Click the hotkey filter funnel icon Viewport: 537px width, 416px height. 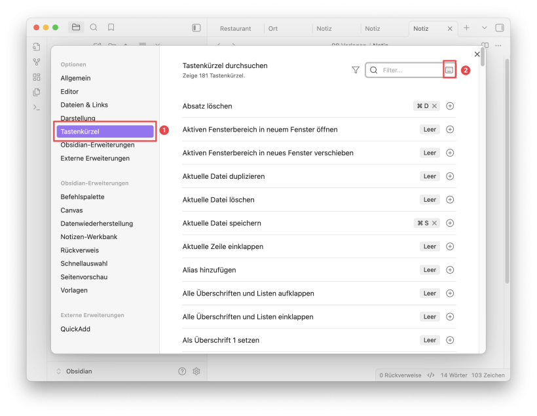coord(356,70)
